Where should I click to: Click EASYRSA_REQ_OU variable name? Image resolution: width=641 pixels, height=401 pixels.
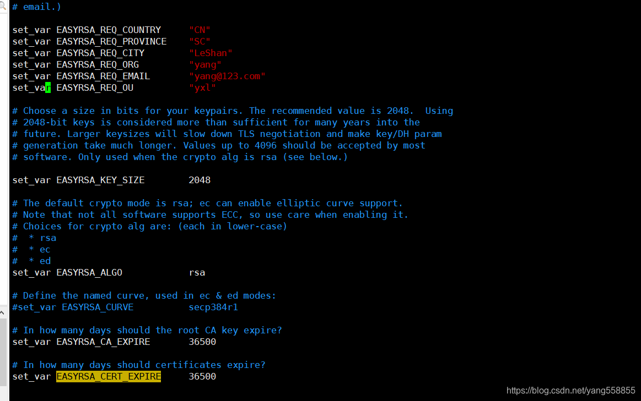pos(95,87)
